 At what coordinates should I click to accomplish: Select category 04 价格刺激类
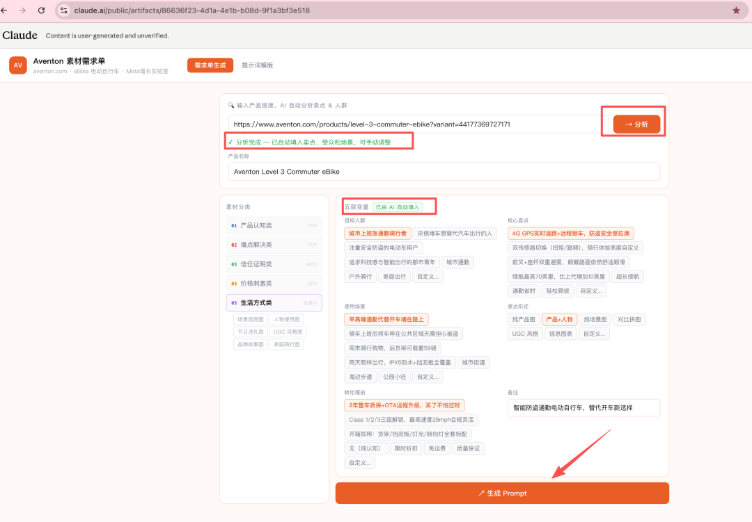(274, 284)
